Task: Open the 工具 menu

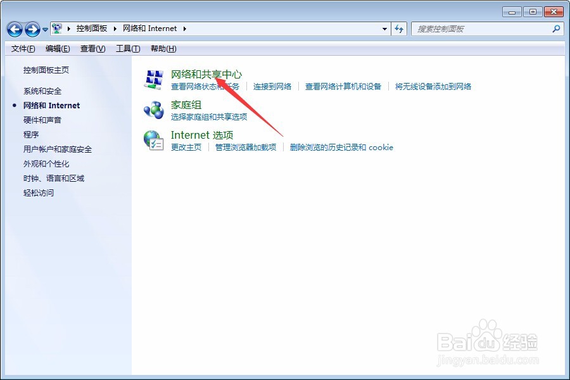Action: point(128,48)
